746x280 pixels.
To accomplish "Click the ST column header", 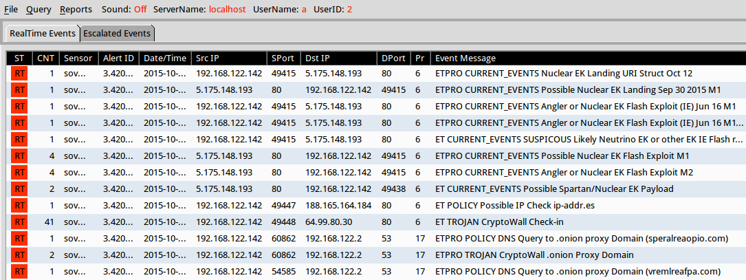I will pos(19,58).
